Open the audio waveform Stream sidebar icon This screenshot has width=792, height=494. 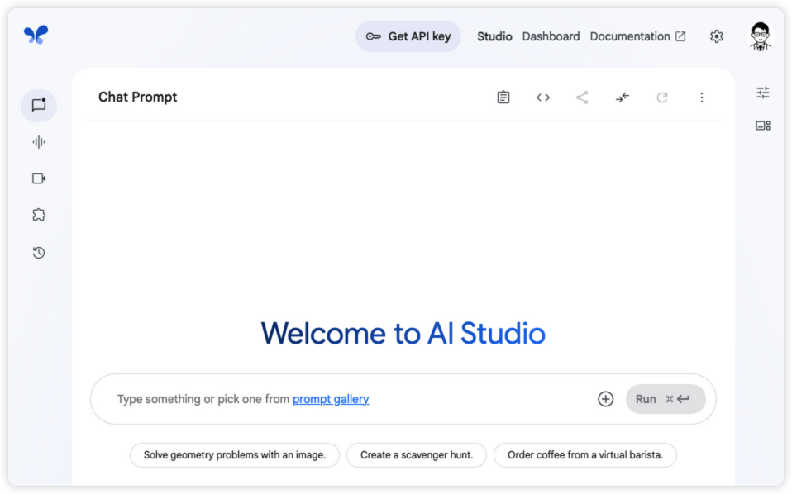point(39,142)
